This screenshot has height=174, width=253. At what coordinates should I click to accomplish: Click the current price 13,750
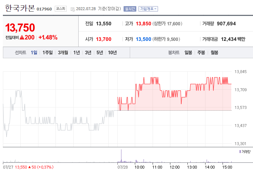click(x=20, y=27)
